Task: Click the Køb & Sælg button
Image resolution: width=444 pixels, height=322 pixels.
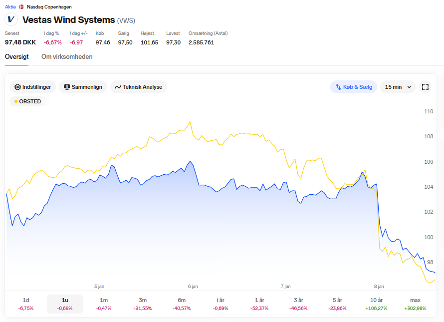Action: click(354, 87)
